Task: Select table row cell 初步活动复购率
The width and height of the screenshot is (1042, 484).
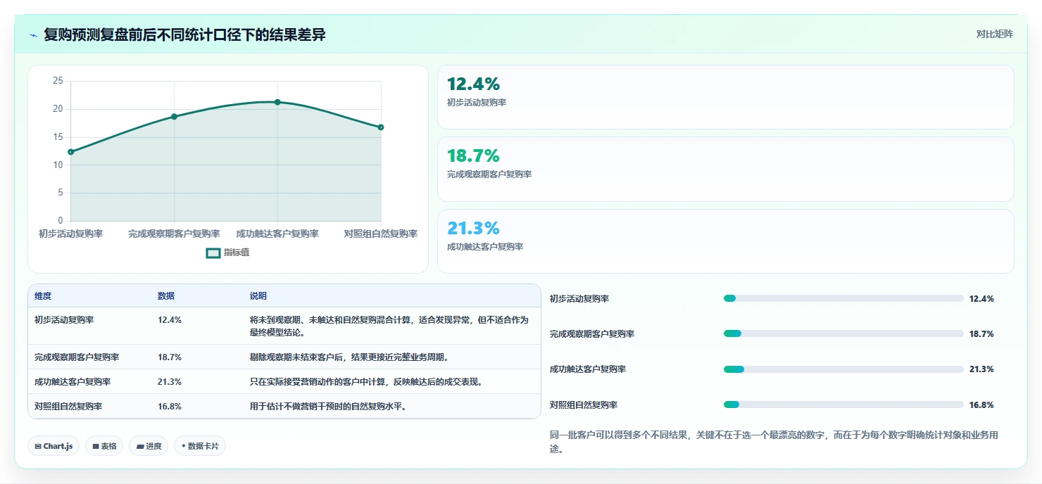Action: (x=64, y=319)
